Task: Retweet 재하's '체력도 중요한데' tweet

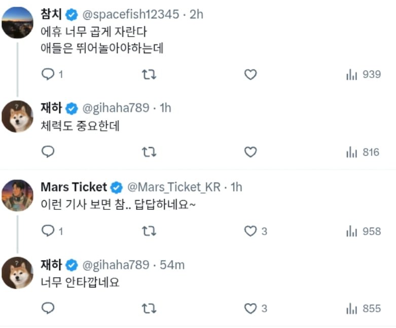Action: [x=149, y=152]
